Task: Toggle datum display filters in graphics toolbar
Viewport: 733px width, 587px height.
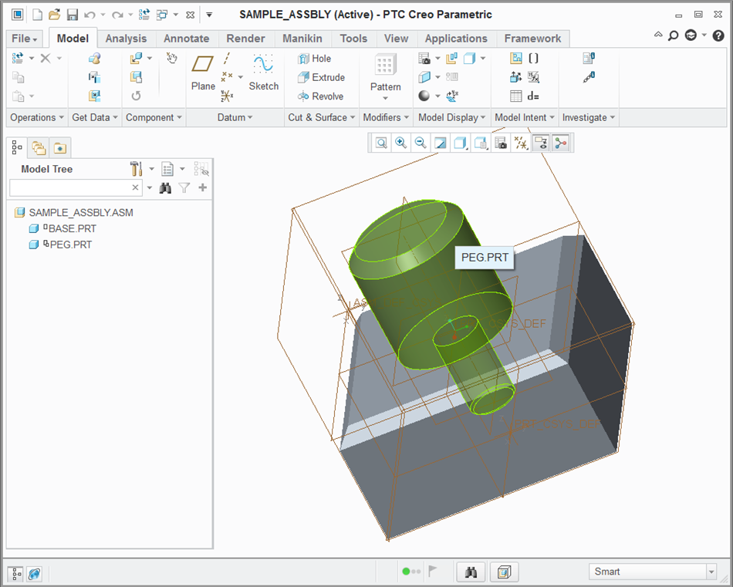Action: point(521,143)
